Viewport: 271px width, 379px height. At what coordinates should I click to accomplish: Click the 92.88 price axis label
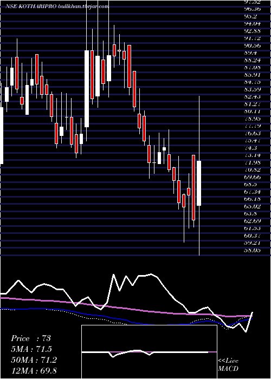(x=253, y=31)
